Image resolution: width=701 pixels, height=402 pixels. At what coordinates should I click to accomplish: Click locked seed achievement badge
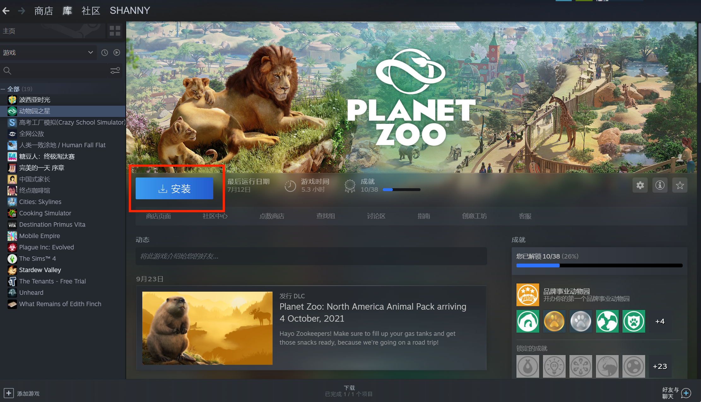[x=528, y=366]
